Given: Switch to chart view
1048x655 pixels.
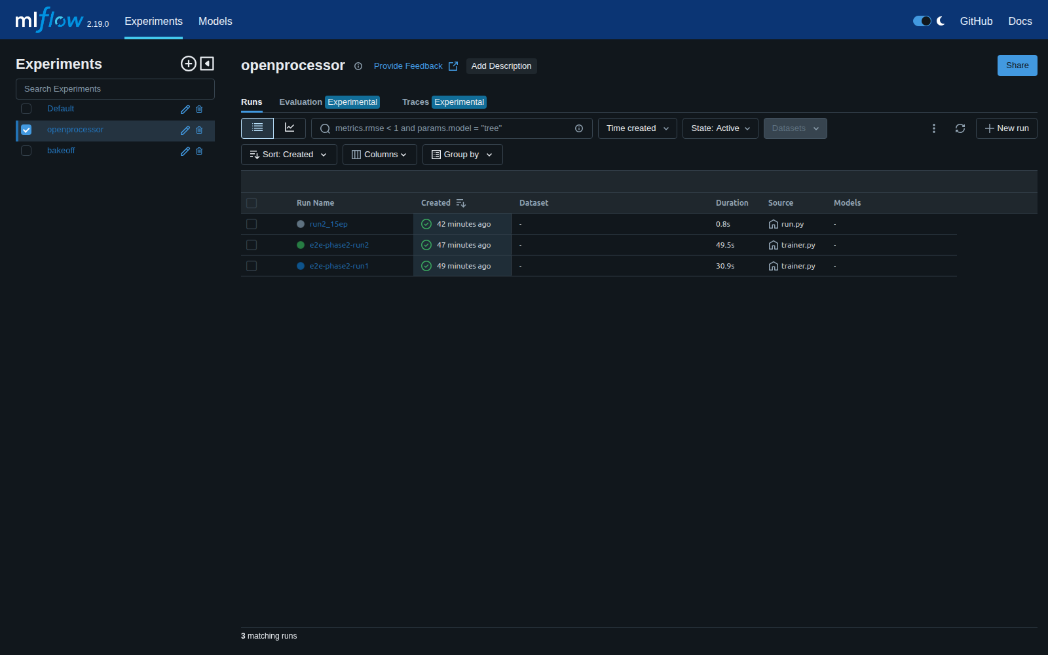Looking at the screenshot, I should [x=290, y=128].
